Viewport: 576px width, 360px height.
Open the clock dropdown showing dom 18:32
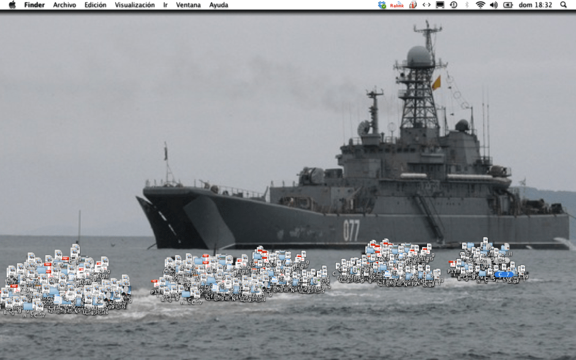(536, 5)
